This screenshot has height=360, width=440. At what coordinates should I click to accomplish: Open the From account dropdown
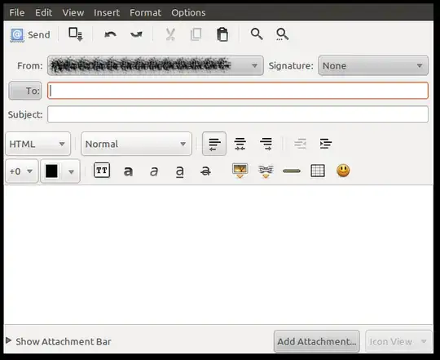click(x=156, y=65)
